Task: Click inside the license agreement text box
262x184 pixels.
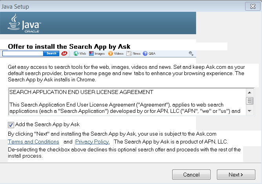Action: tap(126, 101)
